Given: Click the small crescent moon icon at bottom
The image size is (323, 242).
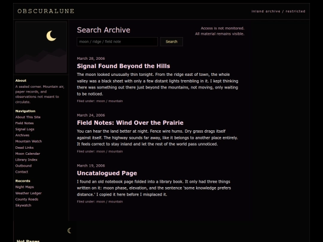Looking at the screenshot, I should pyautogui.click(x=69, y=231).
